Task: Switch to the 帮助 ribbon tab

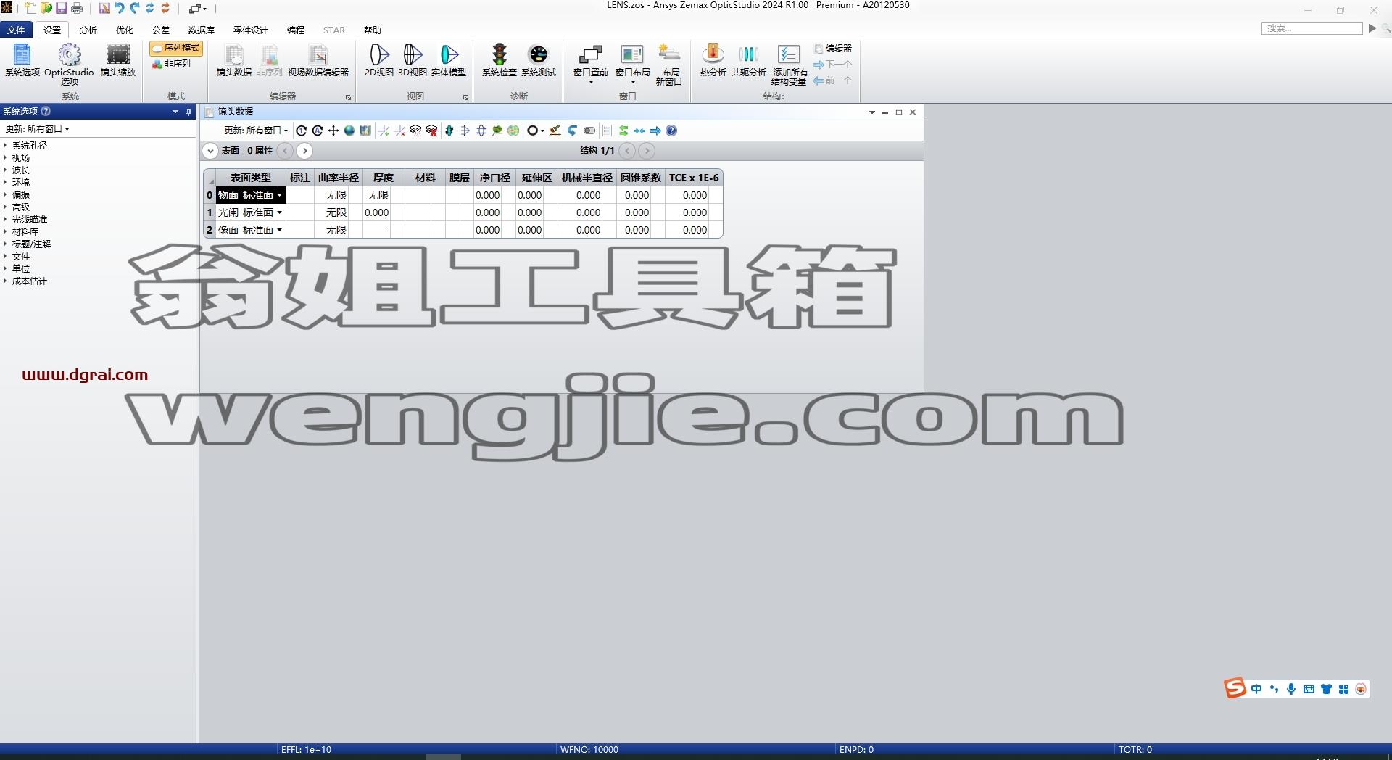Action: click(x=373, y=30)
